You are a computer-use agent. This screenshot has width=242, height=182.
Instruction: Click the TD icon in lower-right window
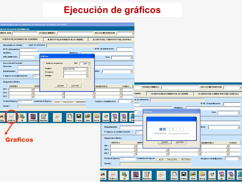(x=124, y=175)
